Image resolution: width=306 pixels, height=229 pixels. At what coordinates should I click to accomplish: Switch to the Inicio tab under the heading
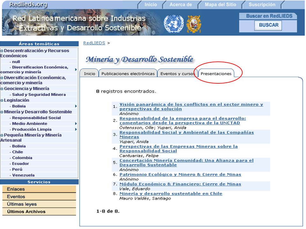click(89, 73)
